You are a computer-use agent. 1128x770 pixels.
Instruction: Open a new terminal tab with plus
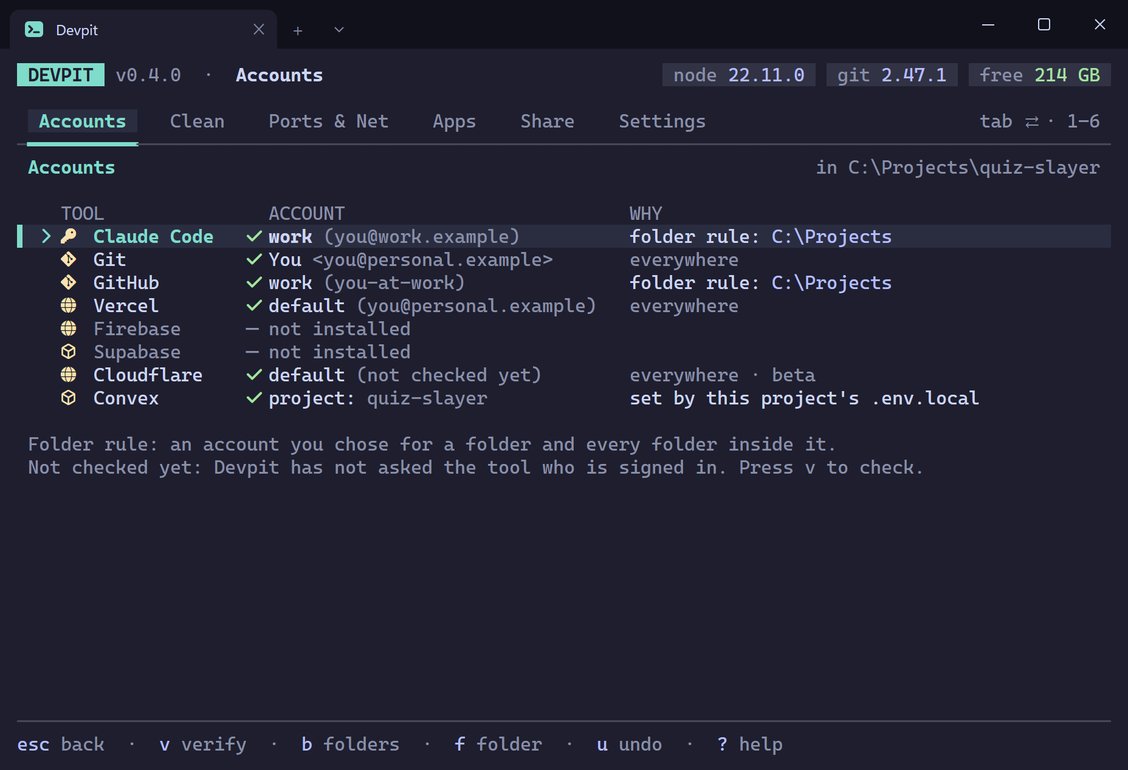point(298,30)
